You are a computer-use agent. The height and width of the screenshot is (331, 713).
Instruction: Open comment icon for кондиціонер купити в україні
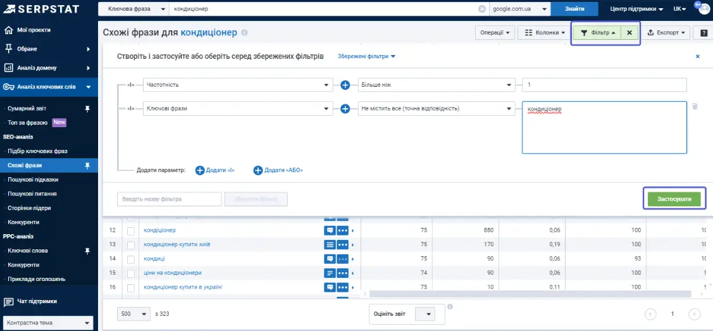pos(329,287)
